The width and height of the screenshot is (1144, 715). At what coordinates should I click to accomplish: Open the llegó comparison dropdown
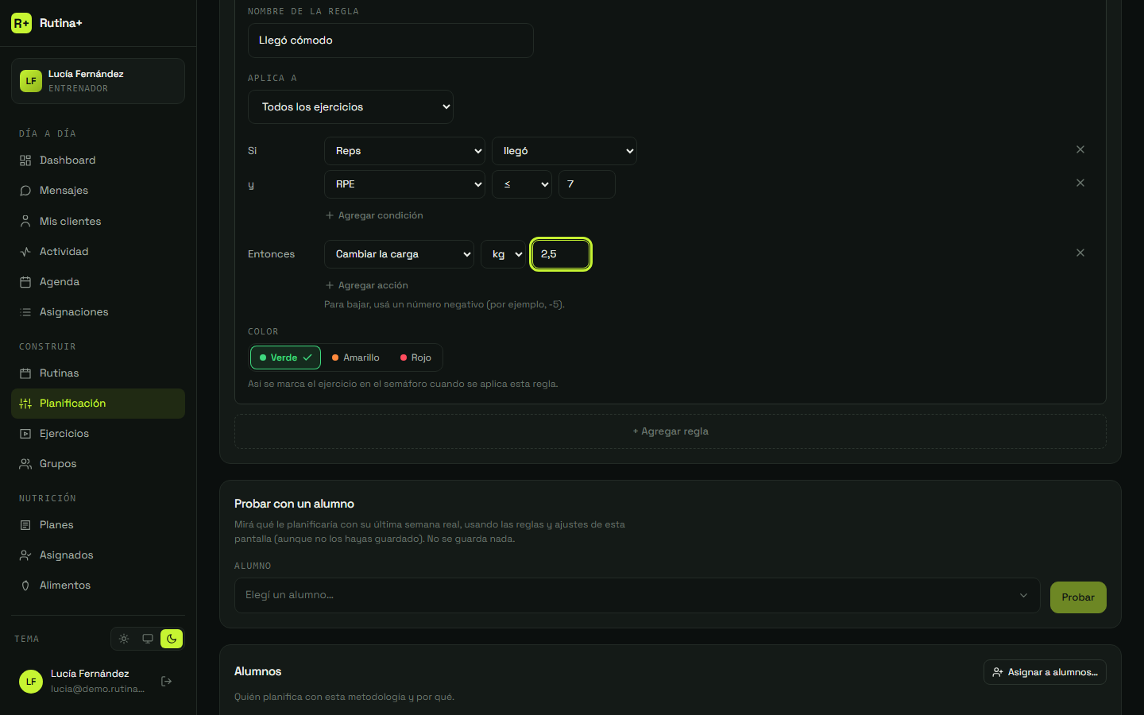(x=564, y=151)
